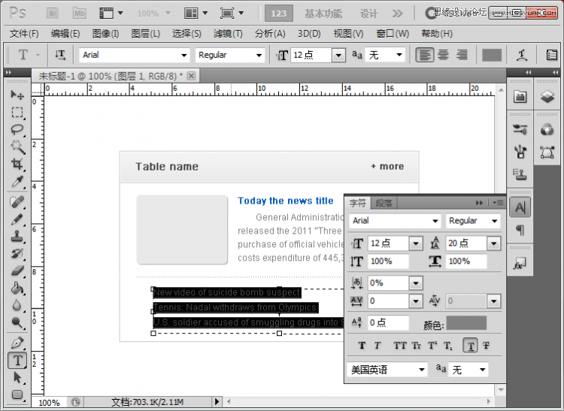Enable Strikethrough in Character panel
Screen dimensions: 564x411
(487, 346)
